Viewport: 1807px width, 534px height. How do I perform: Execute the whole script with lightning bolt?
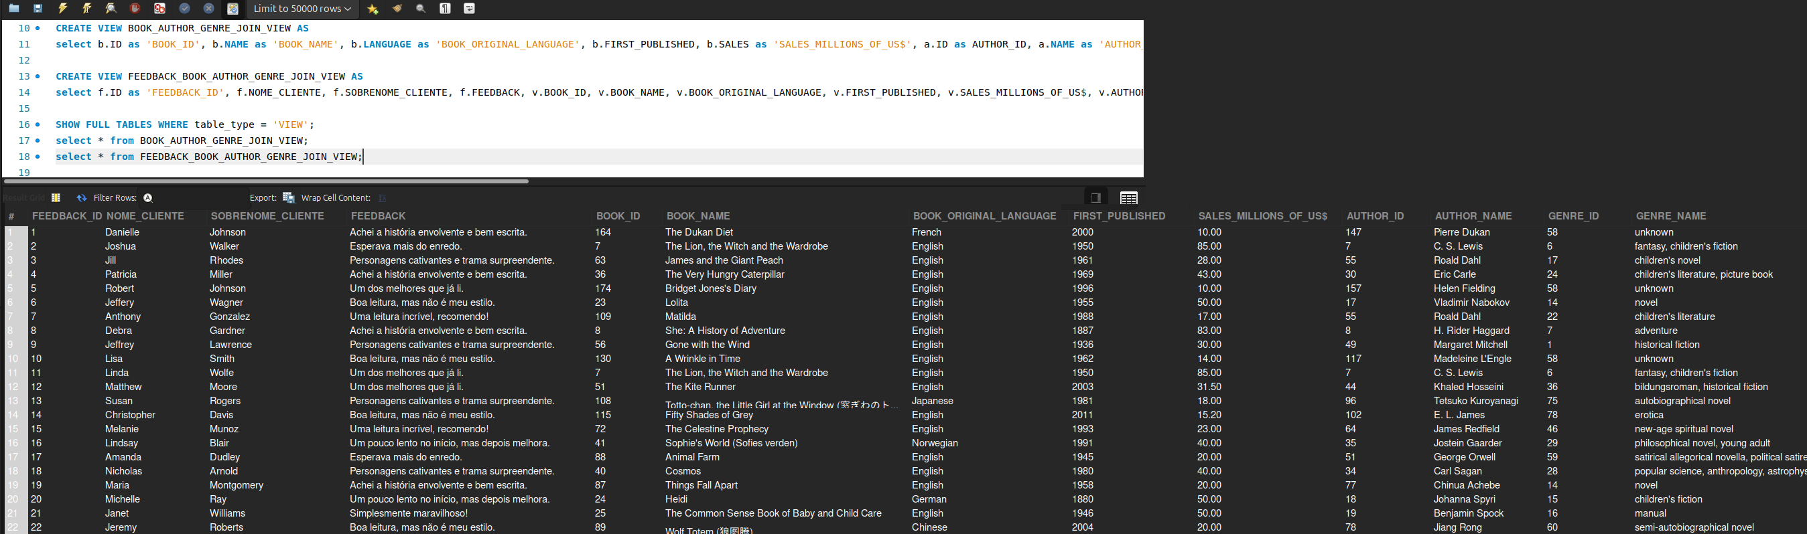62,9
